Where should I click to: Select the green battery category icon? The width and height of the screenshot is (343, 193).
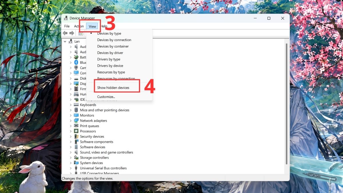(x=76, y=57)
